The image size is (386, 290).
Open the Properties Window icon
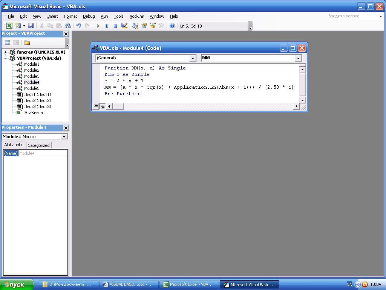pyautogui.click(x=144, y=26)
